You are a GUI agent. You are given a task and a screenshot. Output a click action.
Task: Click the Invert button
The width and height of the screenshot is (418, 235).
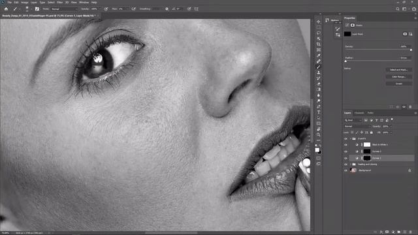pyautogui.click(x=399, y=84)
